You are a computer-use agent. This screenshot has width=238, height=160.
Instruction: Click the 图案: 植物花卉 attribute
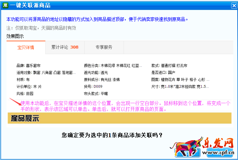pyautogui.click(x=178, y=80)
